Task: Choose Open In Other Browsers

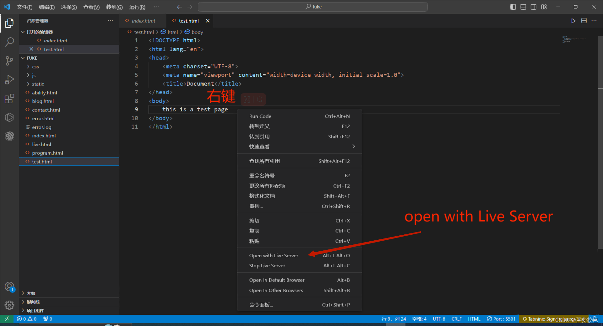Action: pyautogui.click(x=299, y=290)
